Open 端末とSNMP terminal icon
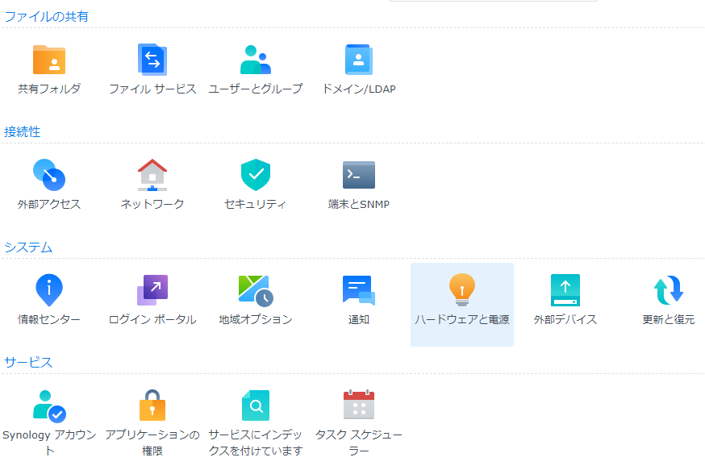The width and height of the screenshot is (705, 474). pyautogui.click(x=359, y=175)
